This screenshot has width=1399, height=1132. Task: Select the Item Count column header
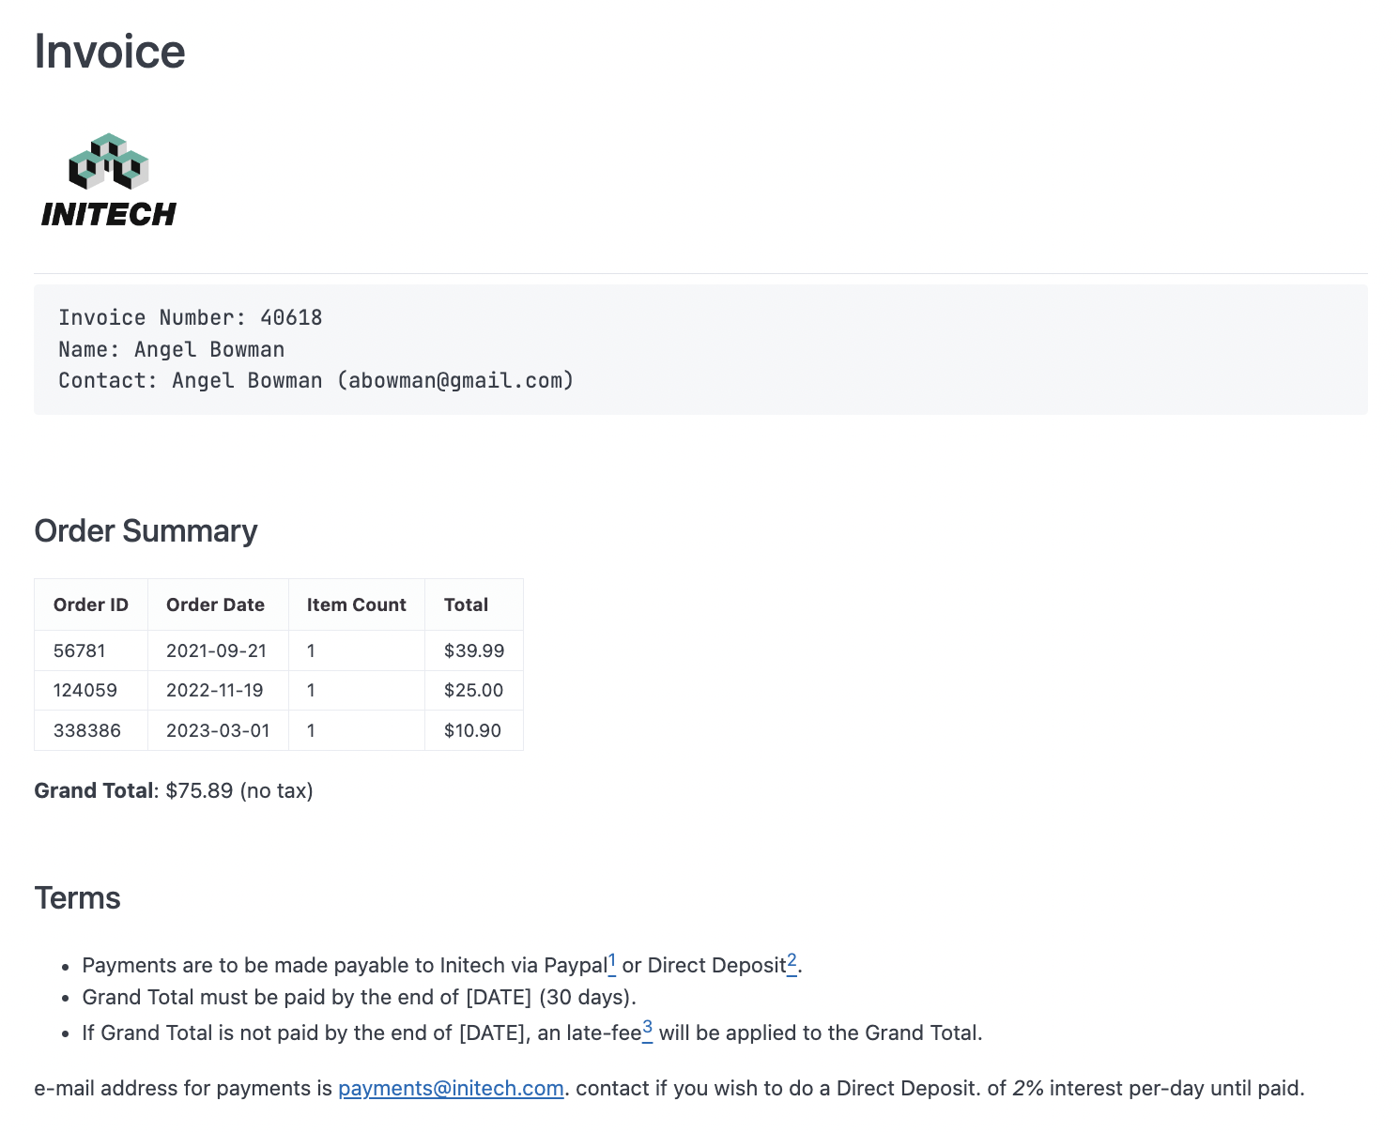[x=356, y=604]
